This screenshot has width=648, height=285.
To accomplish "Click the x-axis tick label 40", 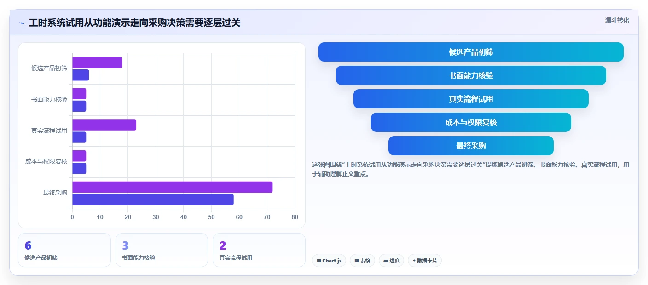I will [x=184, y=217].
